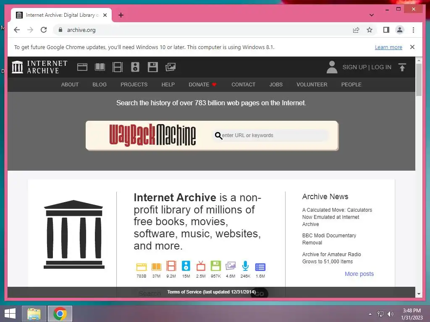Click the microphone icon labeled 246K
430x322 pixels.
tap(245, 266)
